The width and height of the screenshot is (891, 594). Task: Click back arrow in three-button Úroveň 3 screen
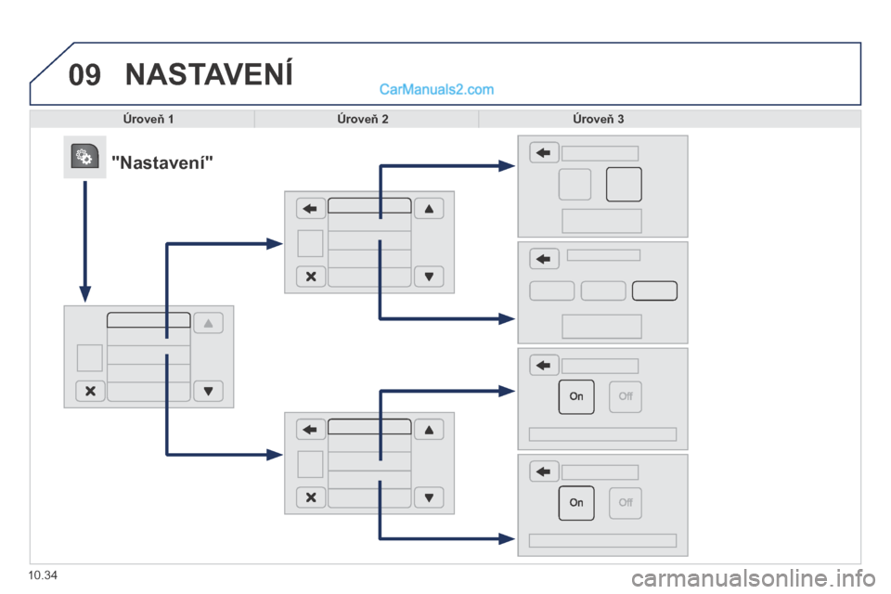(545, 259)
